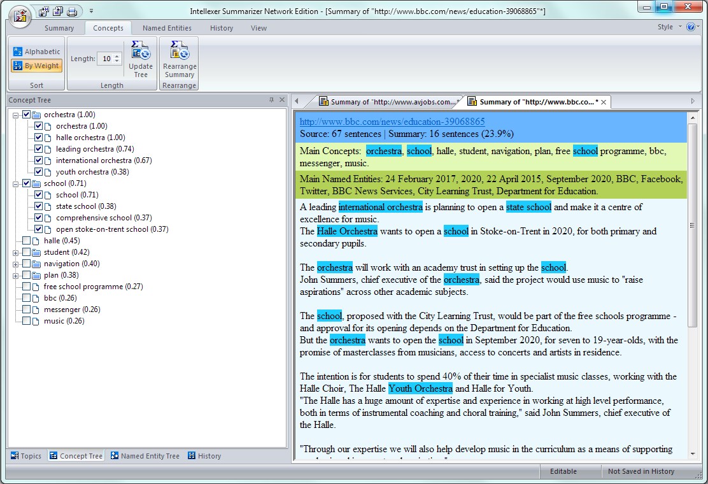Image resolution: width=708 pixels, height=484 pixels.
Task: Close the bbc.co summary document tab
Action: (603, 102)
